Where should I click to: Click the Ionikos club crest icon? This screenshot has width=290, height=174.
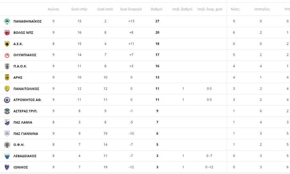tap(7, 167)
